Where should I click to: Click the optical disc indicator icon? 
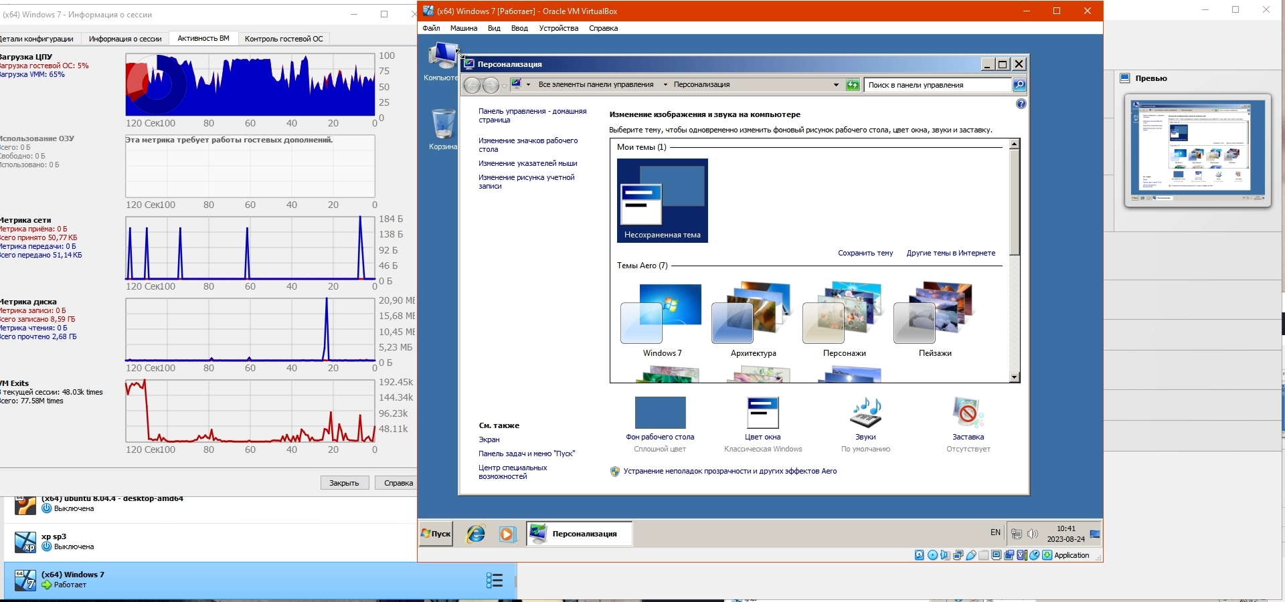pyautogui.click(x=932, y=555)
